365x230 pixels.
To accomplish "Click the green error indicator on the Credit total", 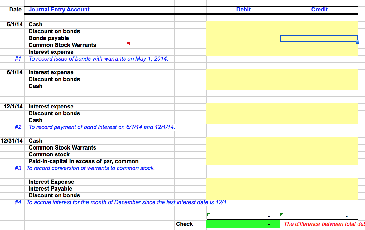I will tap(282, 214).
